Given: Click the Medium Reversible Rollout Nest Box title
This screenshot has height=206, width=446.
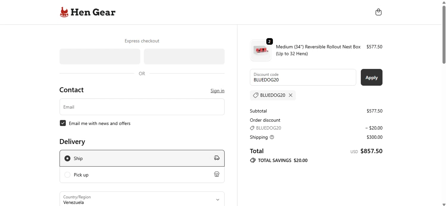Looking at the screenshot, I should coord(318,50).
